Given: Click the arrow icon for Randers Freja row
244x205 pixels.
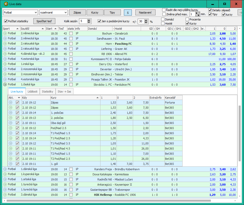Looking at the screenshot, I should (5, 169).
